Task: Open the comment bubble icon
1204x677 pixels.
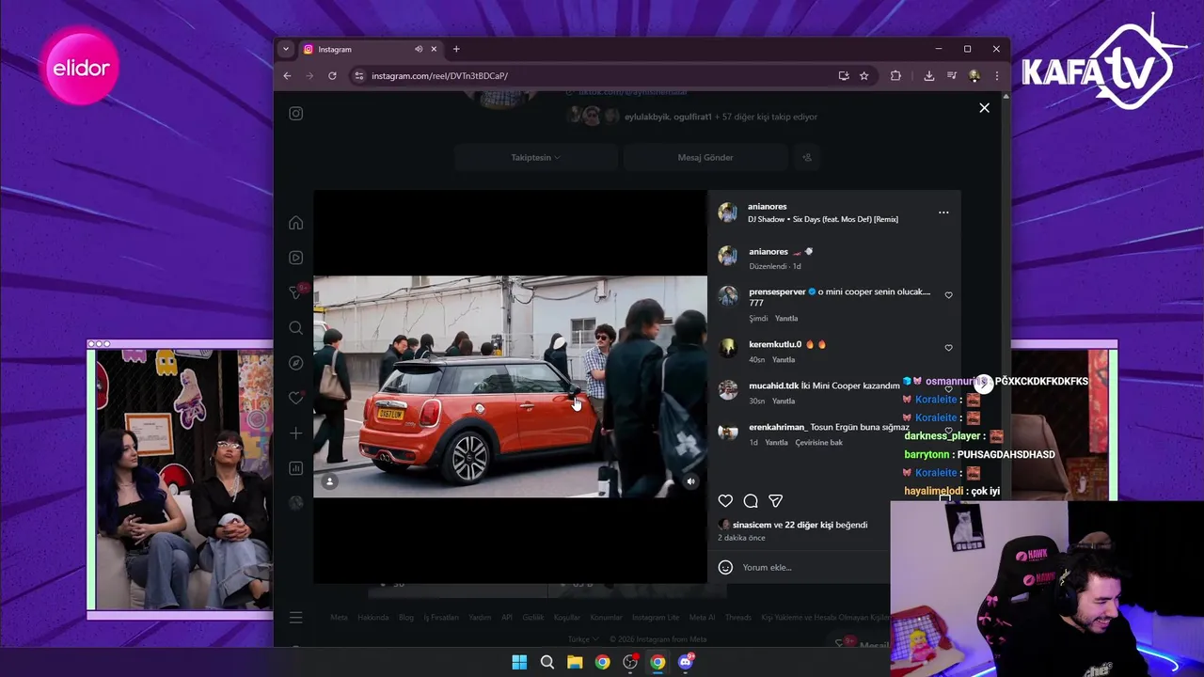Action: (751, 501)
